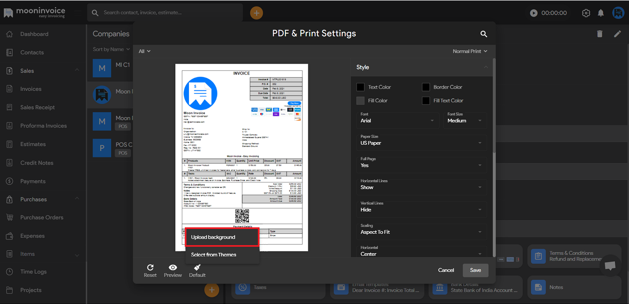Open the notifications bell
The height and width of the screenshot is (304, 629).
(601, 13)
